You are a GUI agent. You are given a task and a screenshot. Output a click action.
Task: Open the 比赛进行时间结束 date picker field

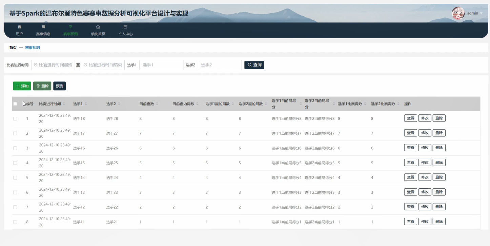103,65
